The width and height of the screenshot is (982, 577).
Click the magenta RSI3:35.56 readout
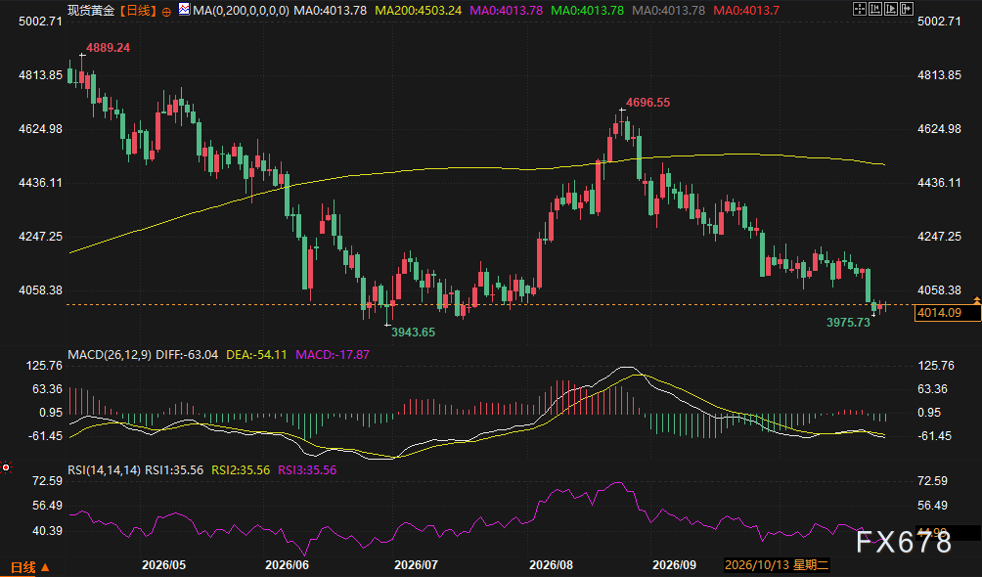tap(307, 469)
